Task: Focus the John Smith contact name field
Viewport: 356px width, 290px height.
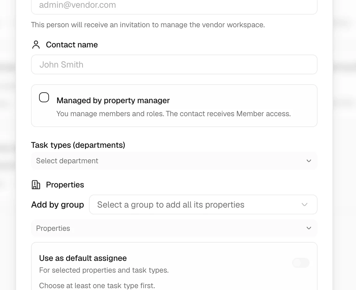Action: point(174,64)
